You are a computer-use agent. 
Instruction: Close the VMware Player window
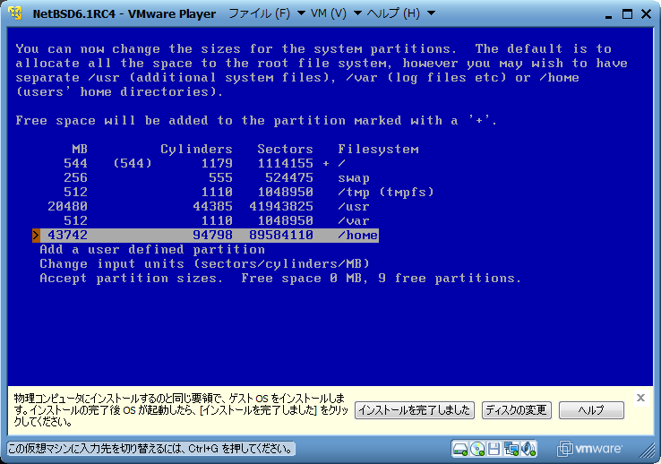tap(646, 14)
